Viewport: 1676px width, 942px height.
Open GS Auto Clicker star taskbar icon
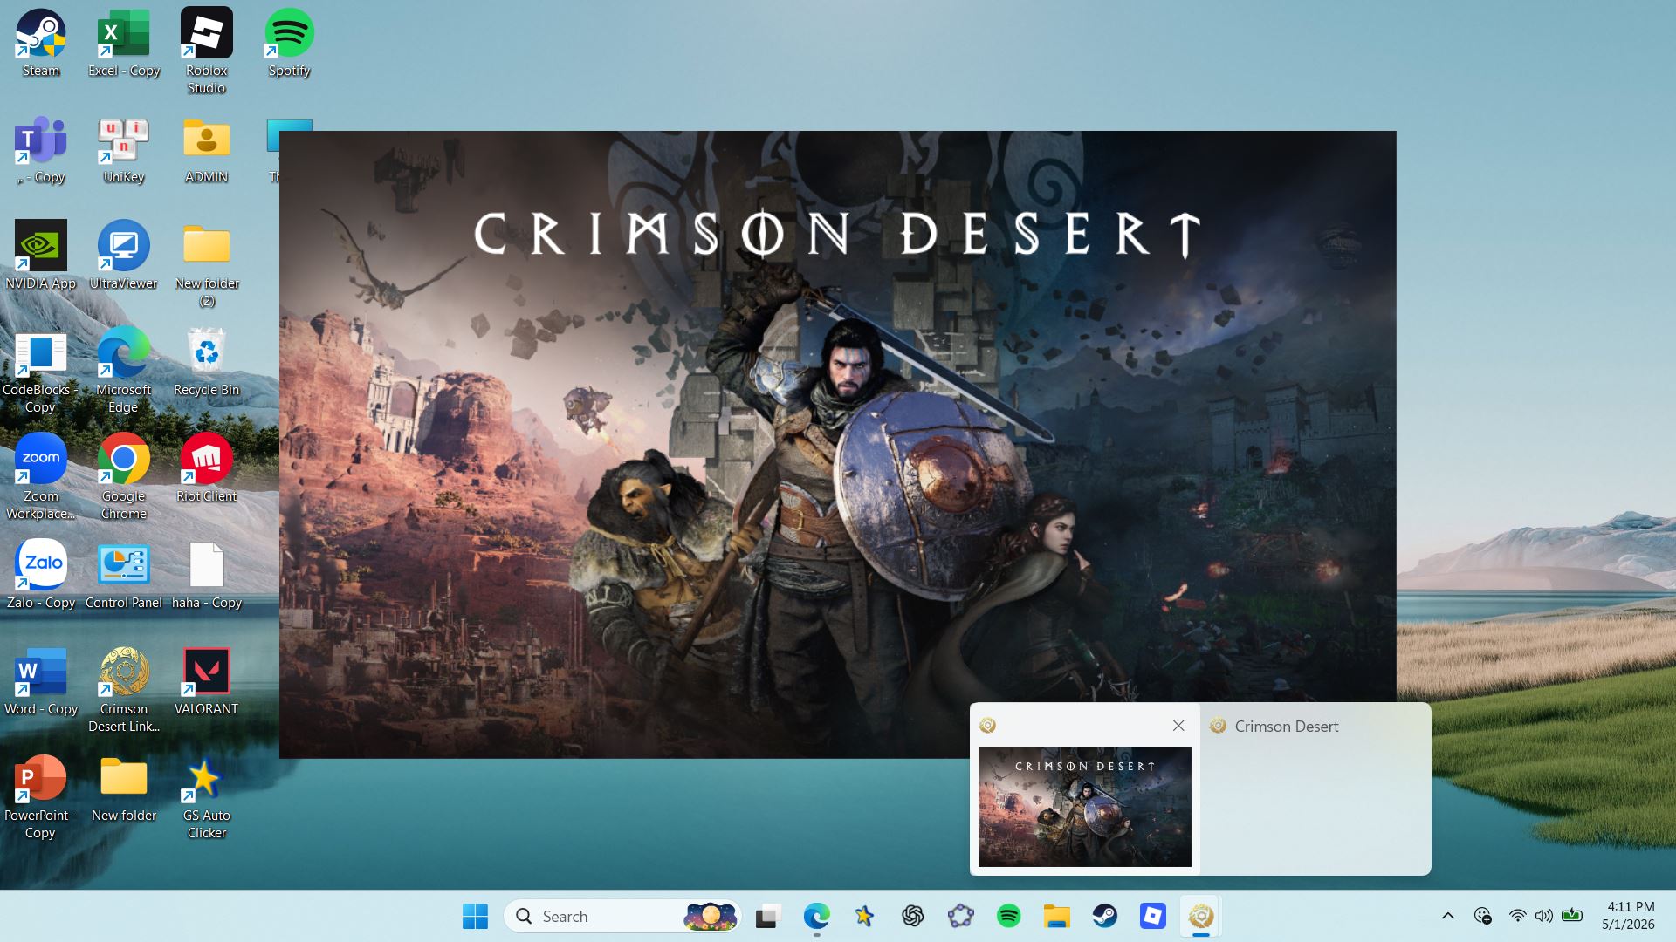864,916
